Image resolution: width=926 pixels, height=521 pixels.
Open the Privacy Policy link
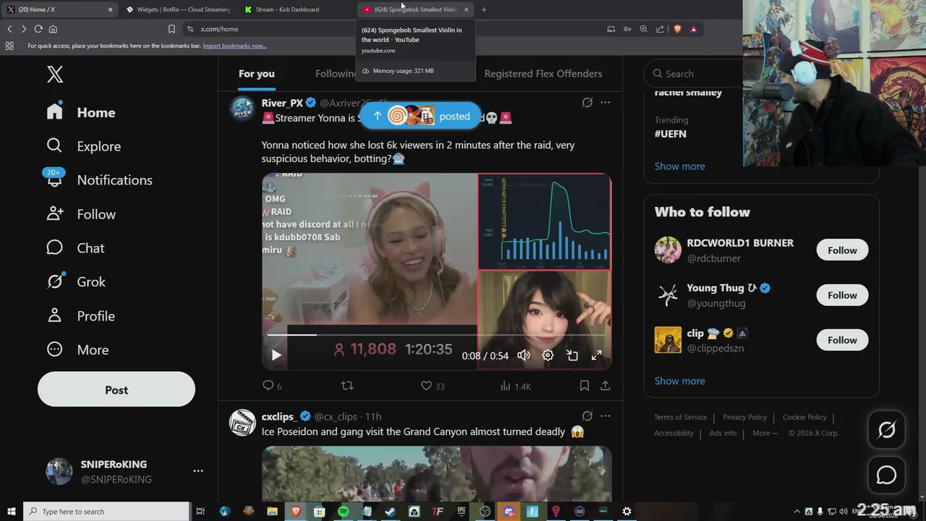(x=744, y=418)
